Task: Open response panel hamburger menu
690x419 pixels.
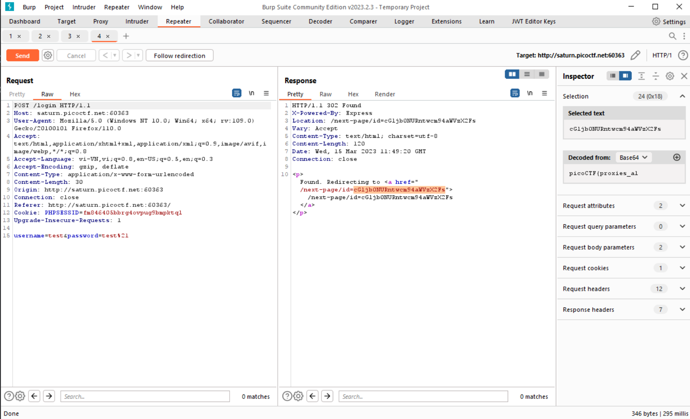Action: [544, 93]
